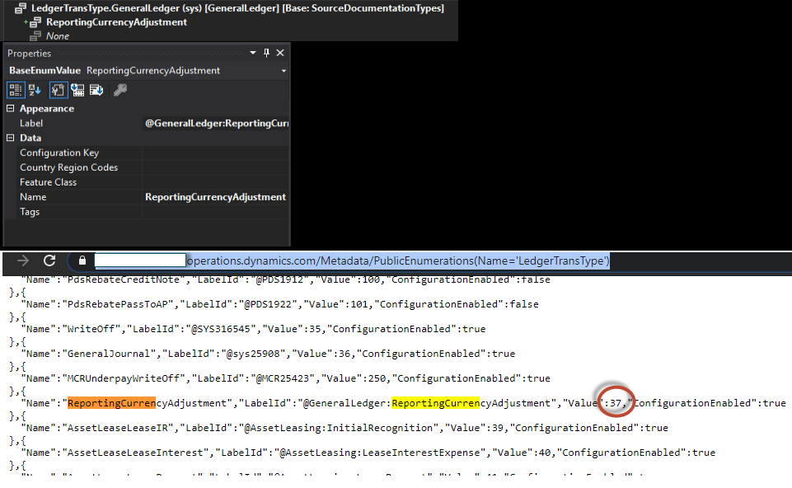
Task: Open the BaseEnumValue object selector dropdown
Action: (x=284, y=71)
